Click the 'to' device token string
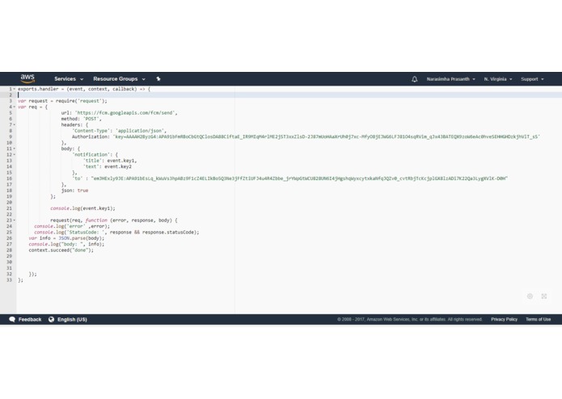Viewport: 562px width, 399px height. [x=299, y=178]
